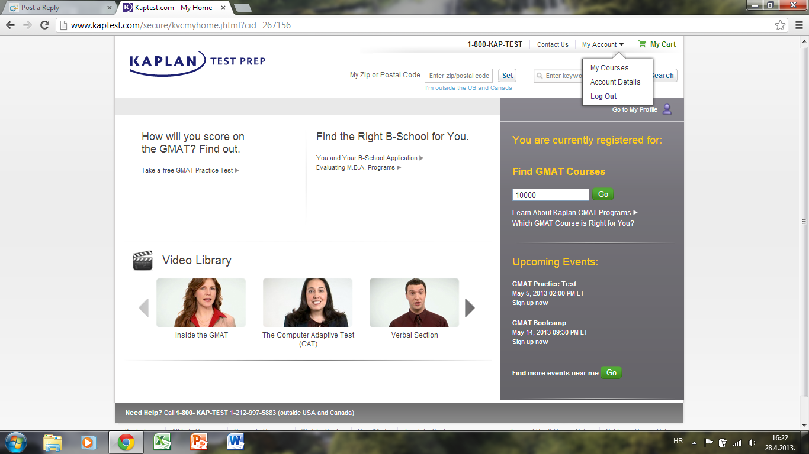
Task: Bookmark page with star icon
Action: 781,25
